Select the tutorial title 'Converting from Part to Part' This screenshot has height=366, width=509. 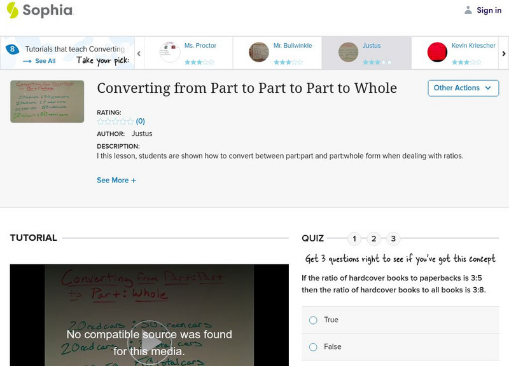(x=247, y=88)
